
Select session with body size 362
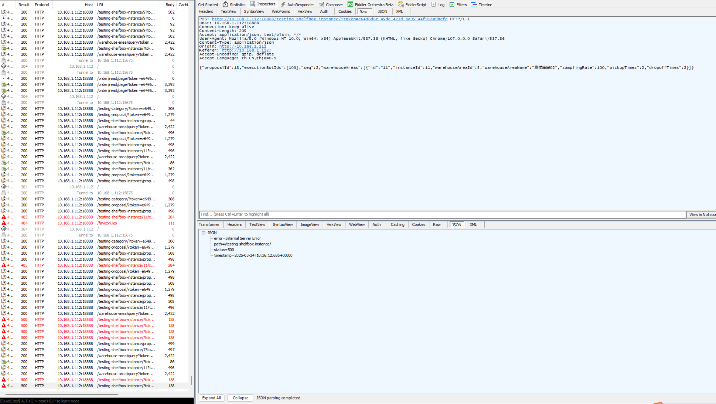click(x=94, y=169)
